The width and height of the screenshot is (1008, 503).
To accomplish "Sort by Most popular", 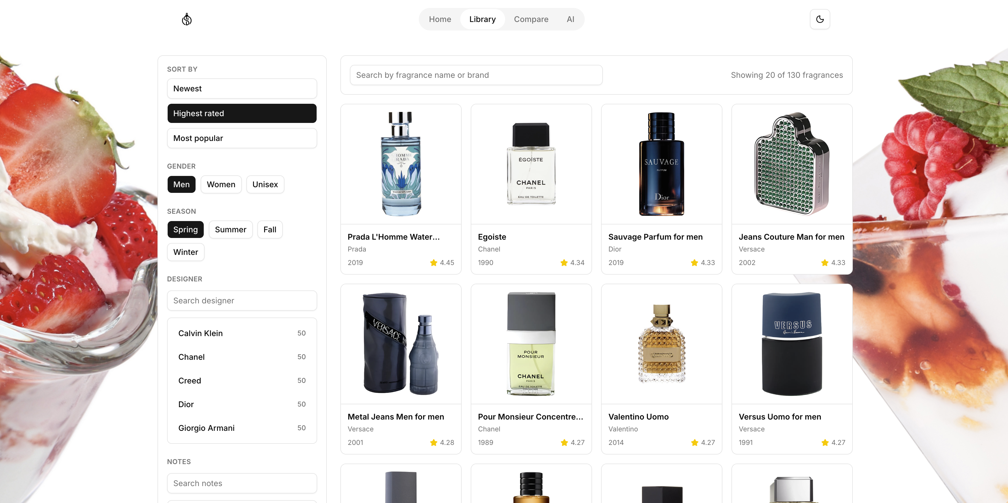I will 242,138.
